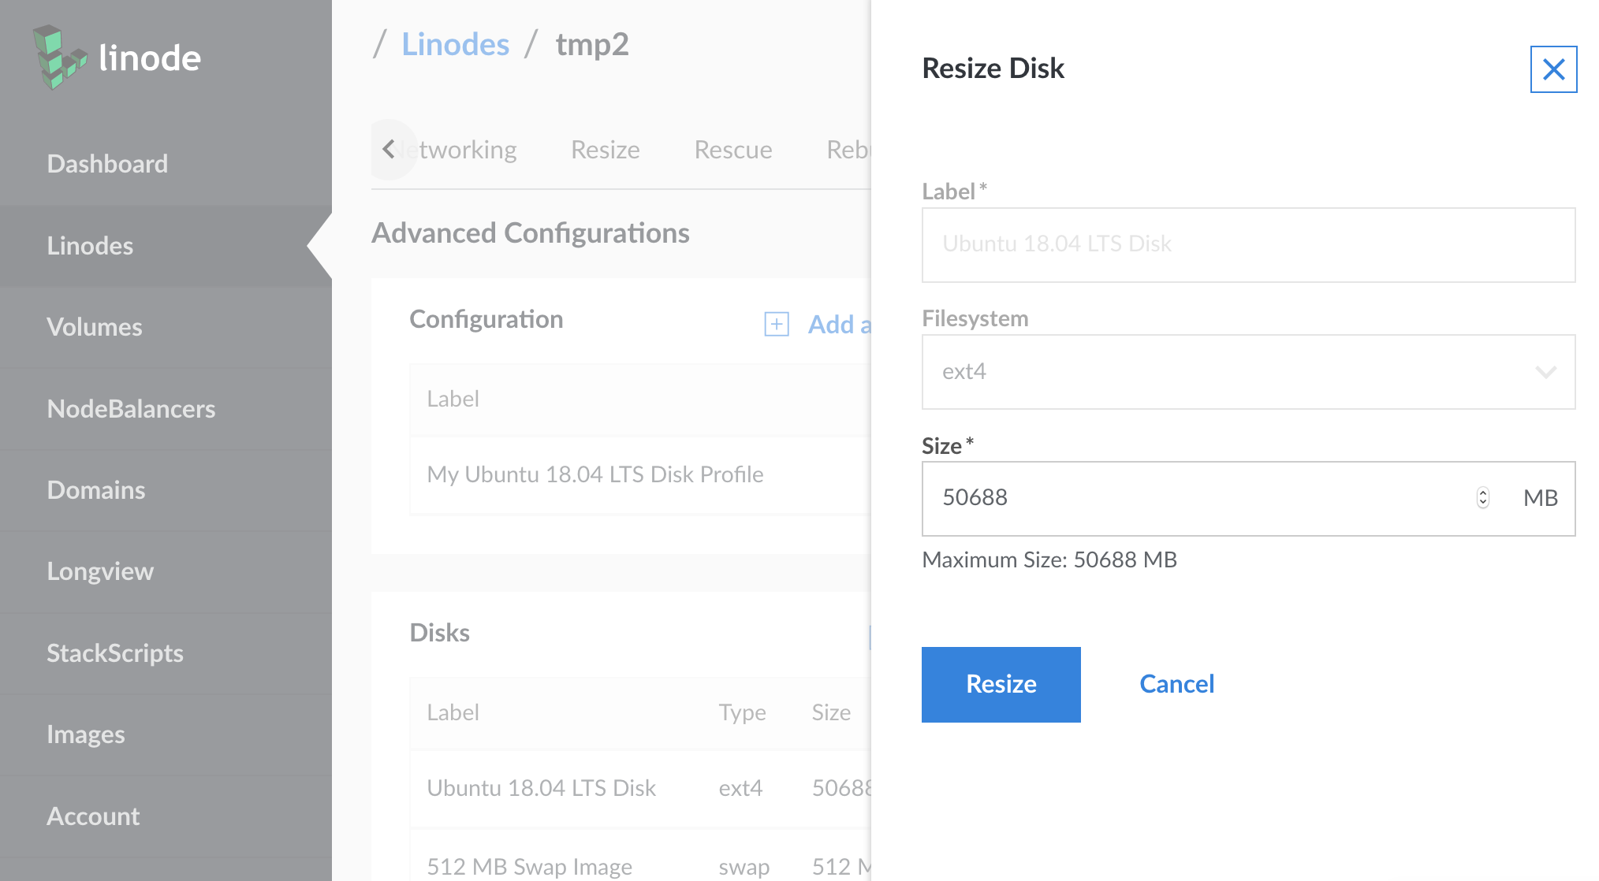
Task: Switch to the Resize tab
Action: [x=605, y=150]
